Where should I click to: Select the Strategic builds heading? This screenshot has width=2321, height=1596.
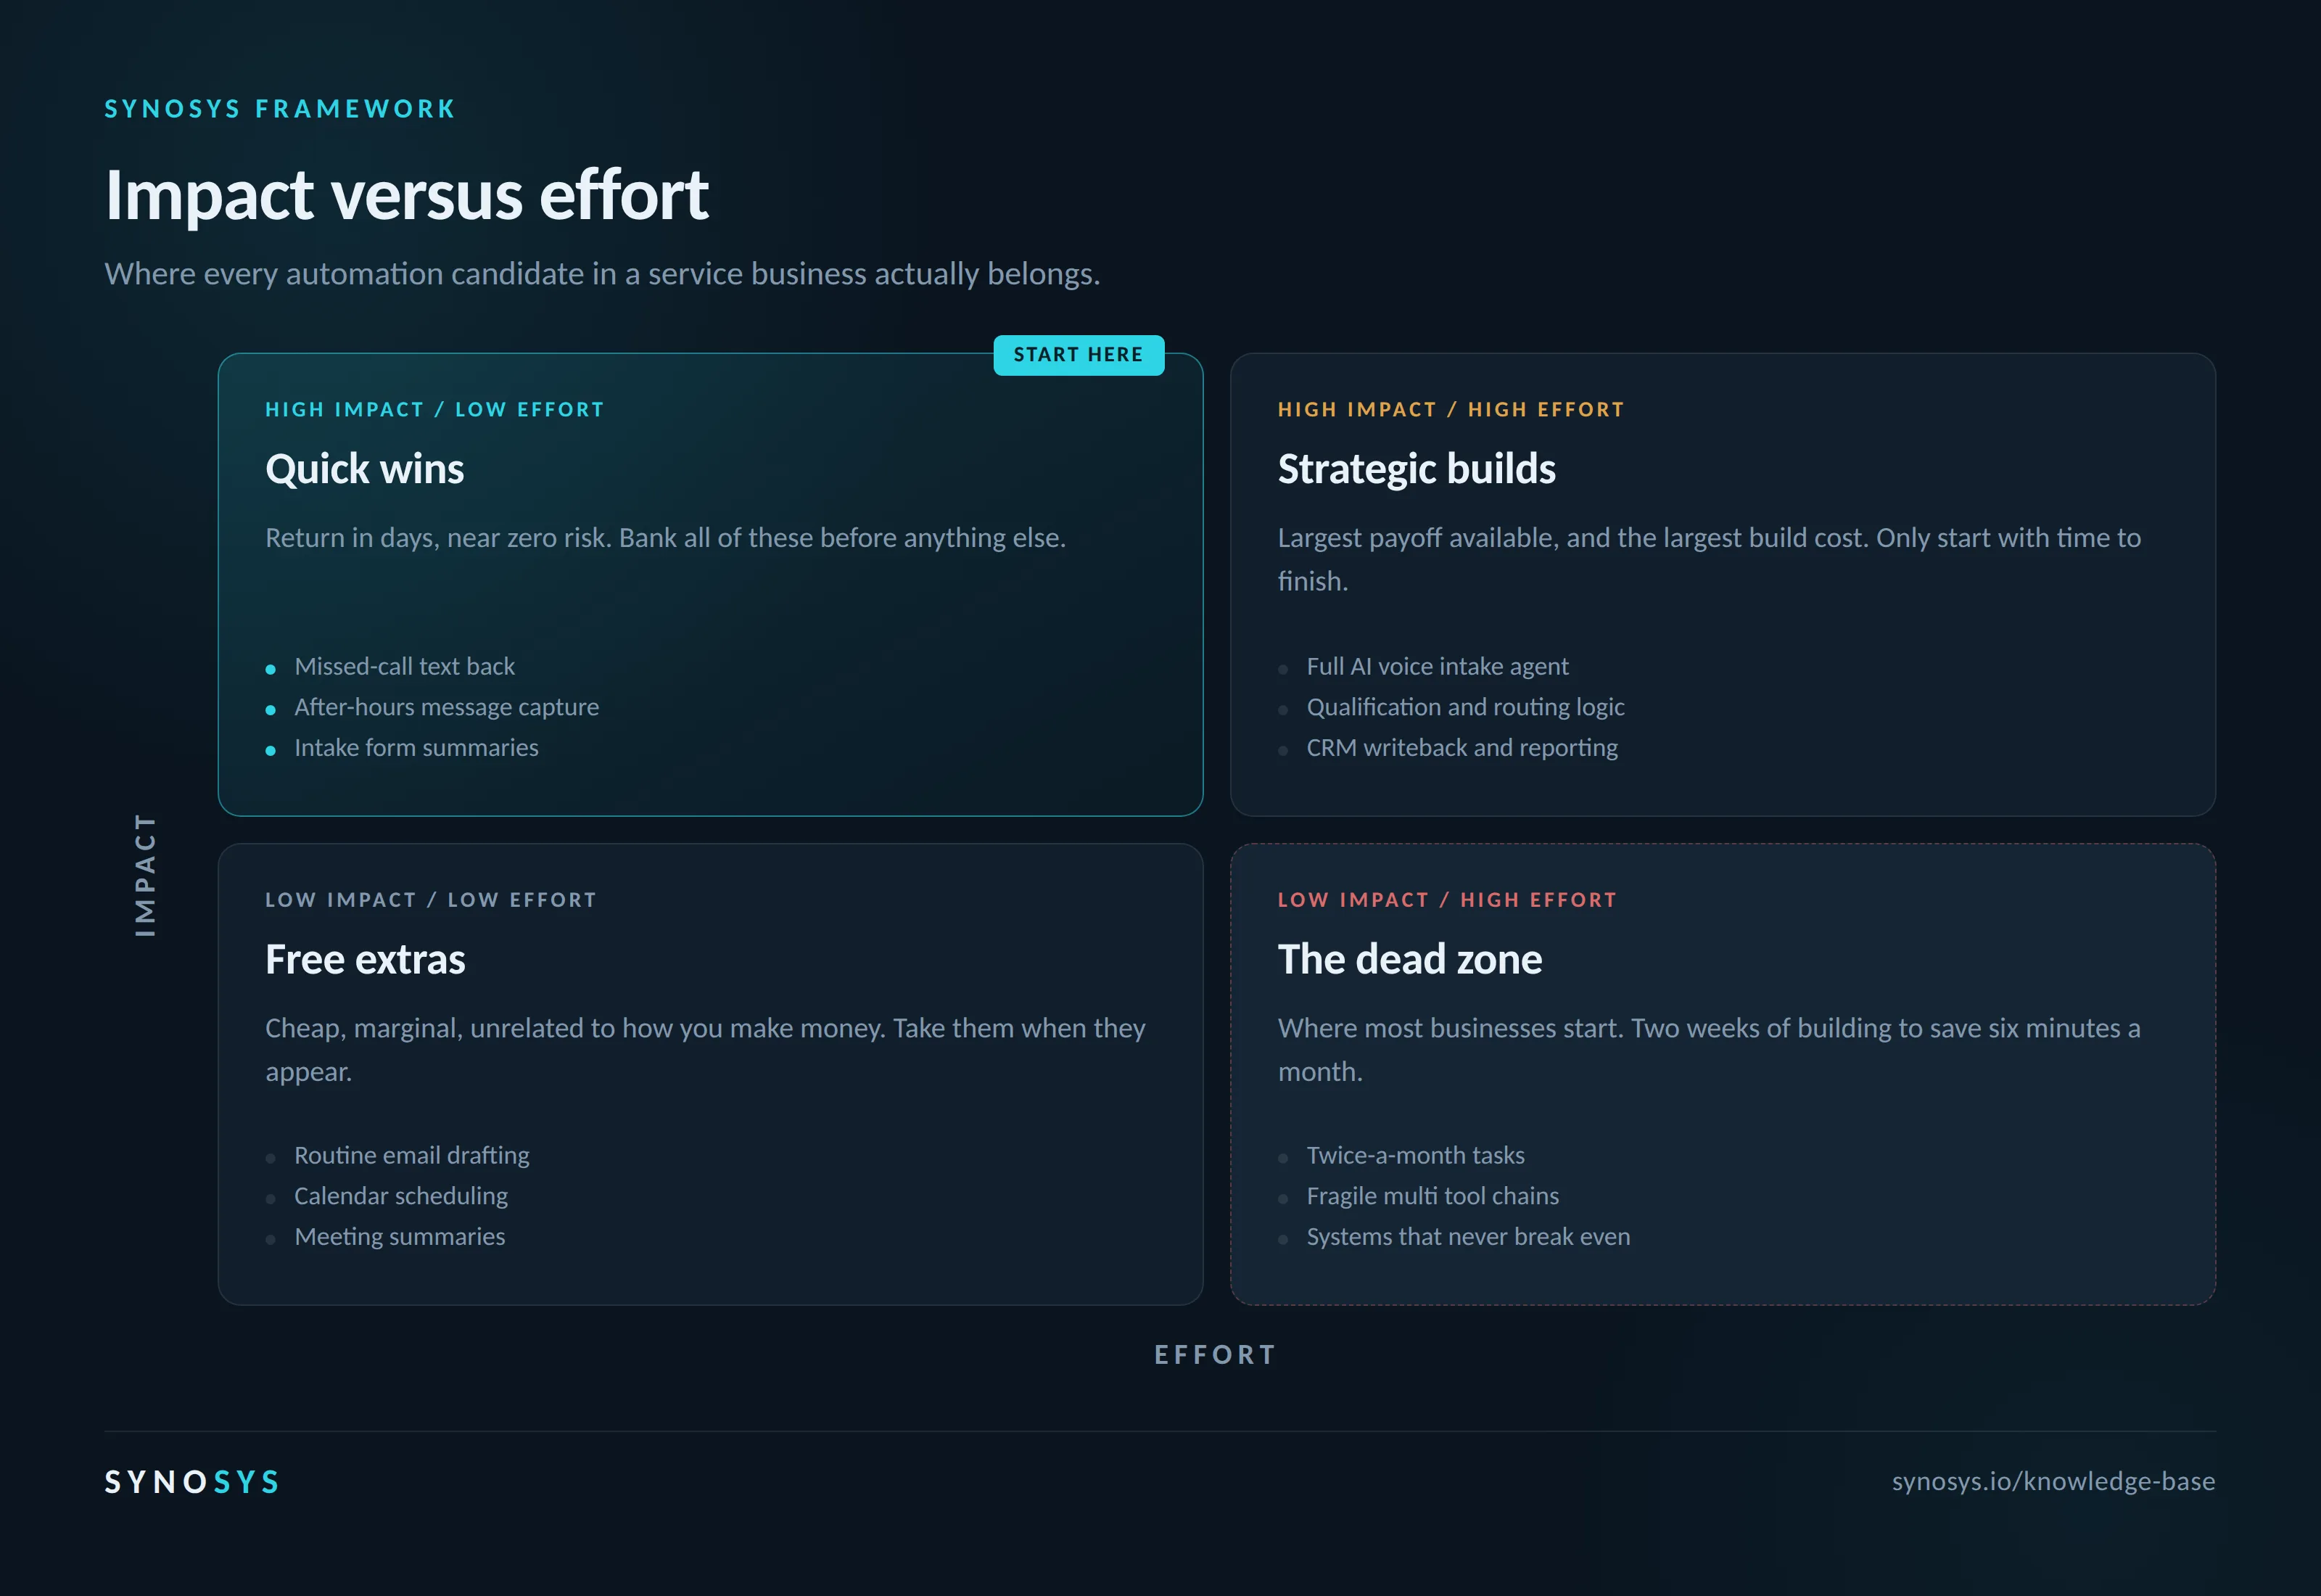point(1417,469)
